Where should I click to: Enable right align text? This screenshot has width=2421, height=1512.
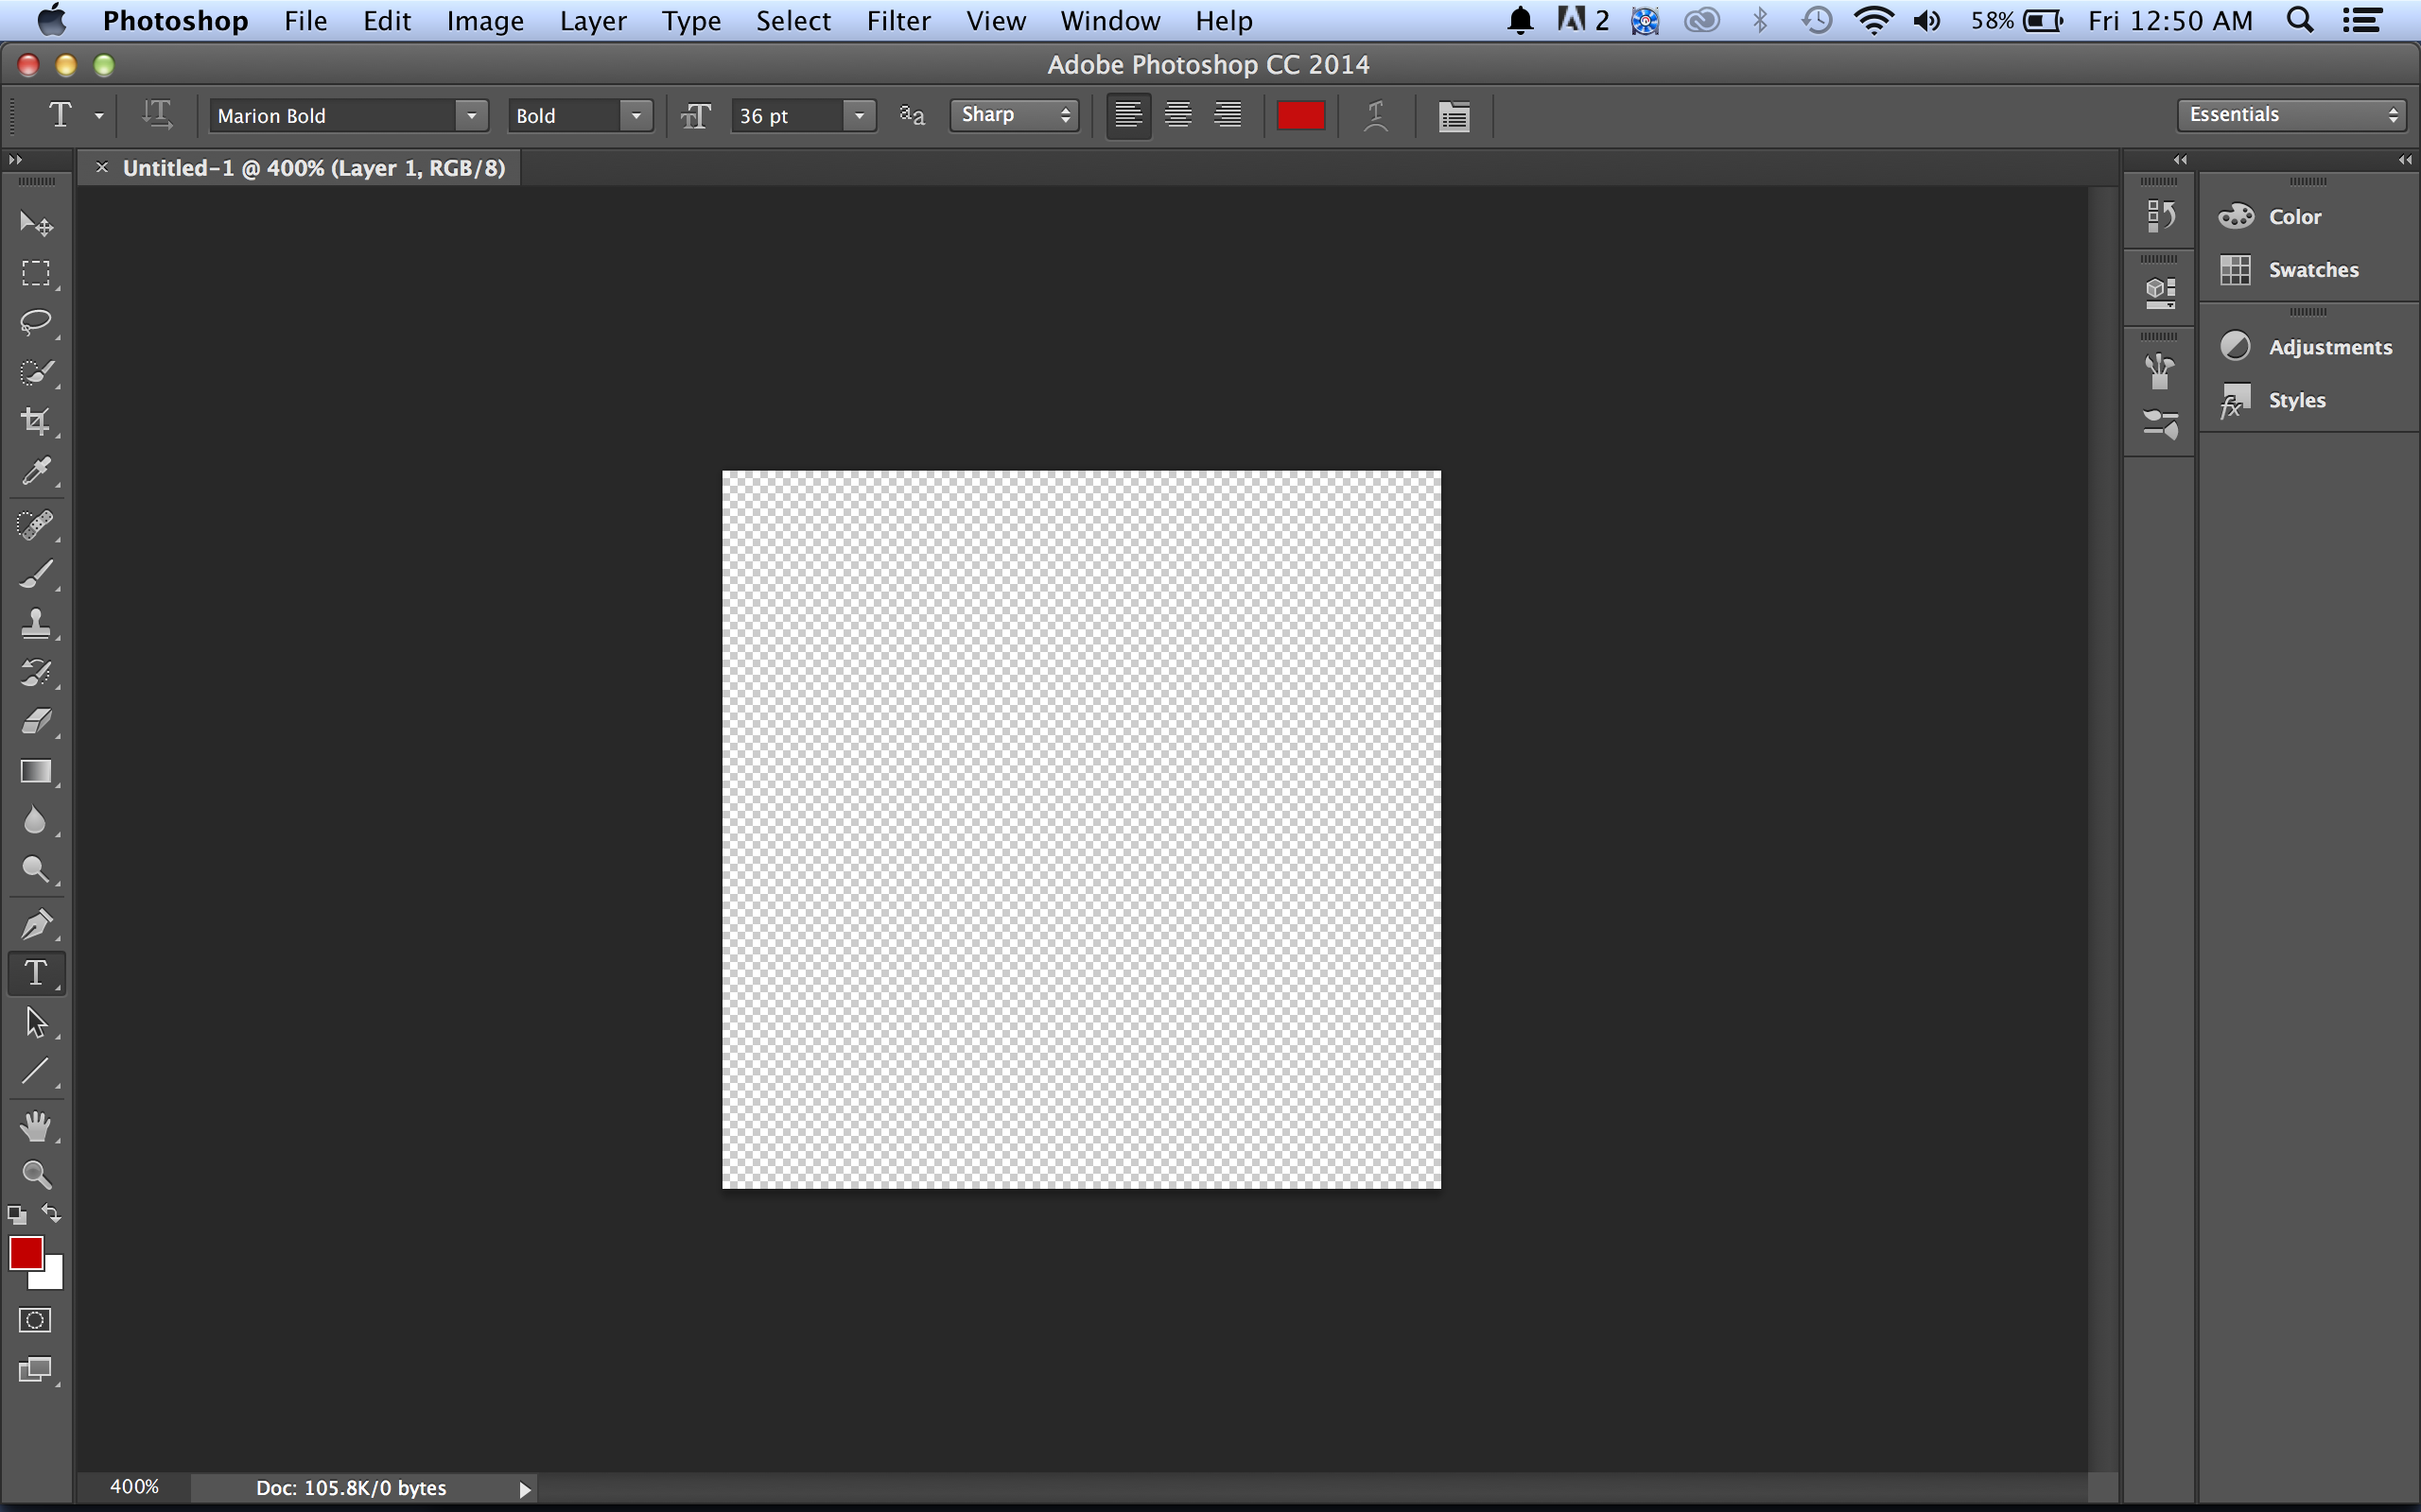1228,116
